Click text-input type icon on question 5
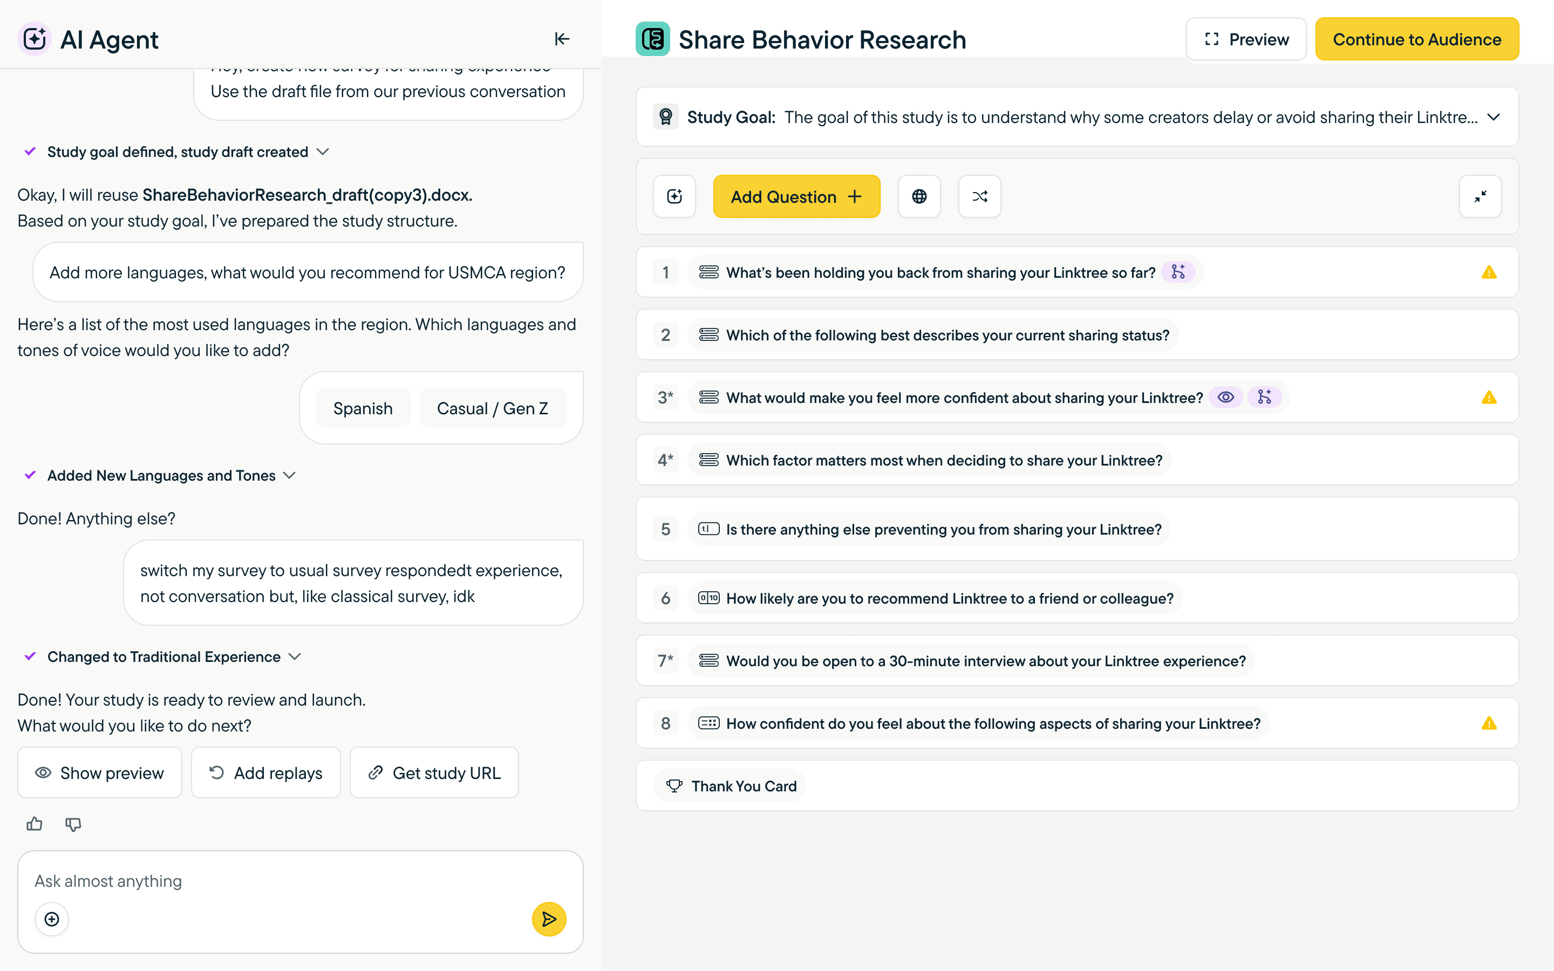1554x971 pixels. pyautogui.click(x=709, y=529)
